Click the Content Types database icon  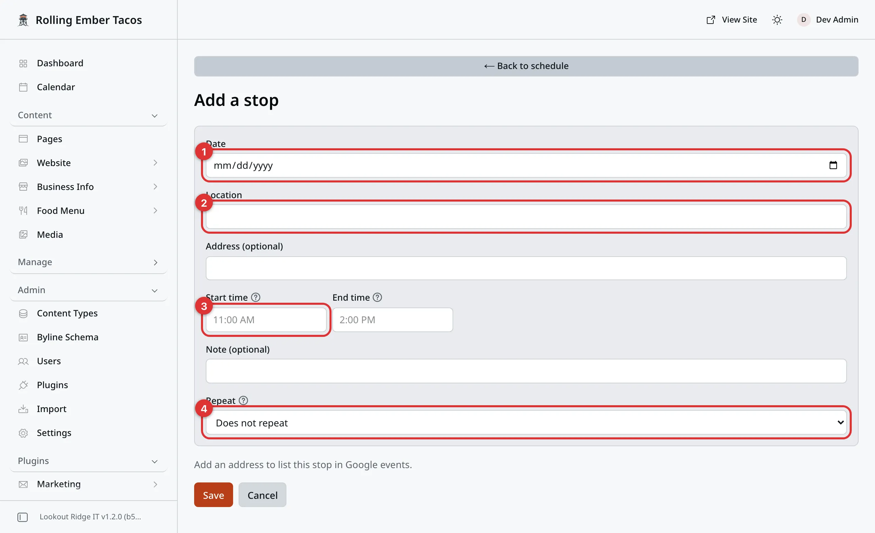click(23, 313)
